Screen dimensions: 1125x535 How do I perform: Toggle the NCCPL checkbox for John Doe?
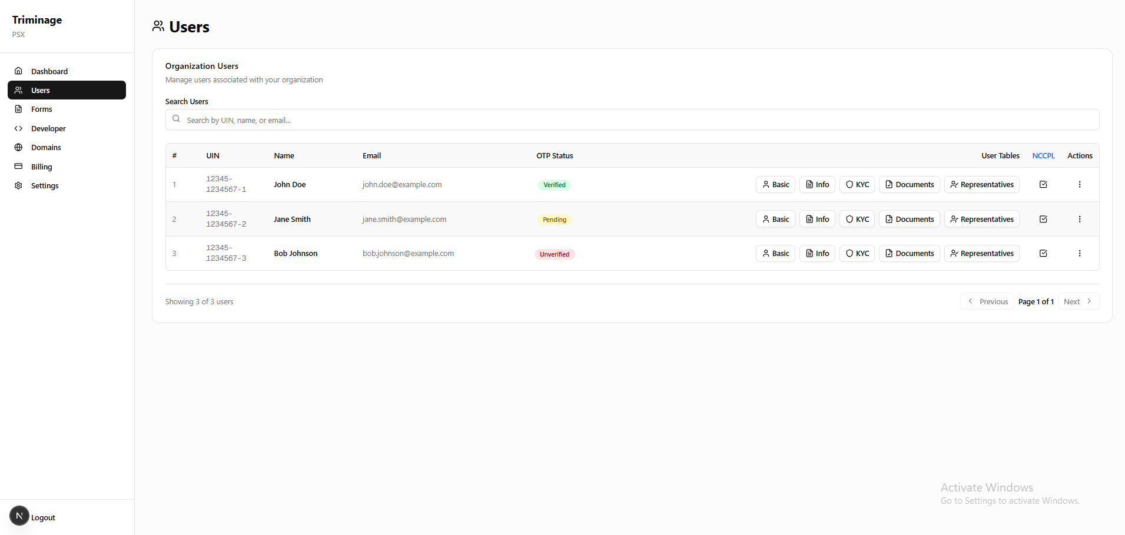point(1043,184)
